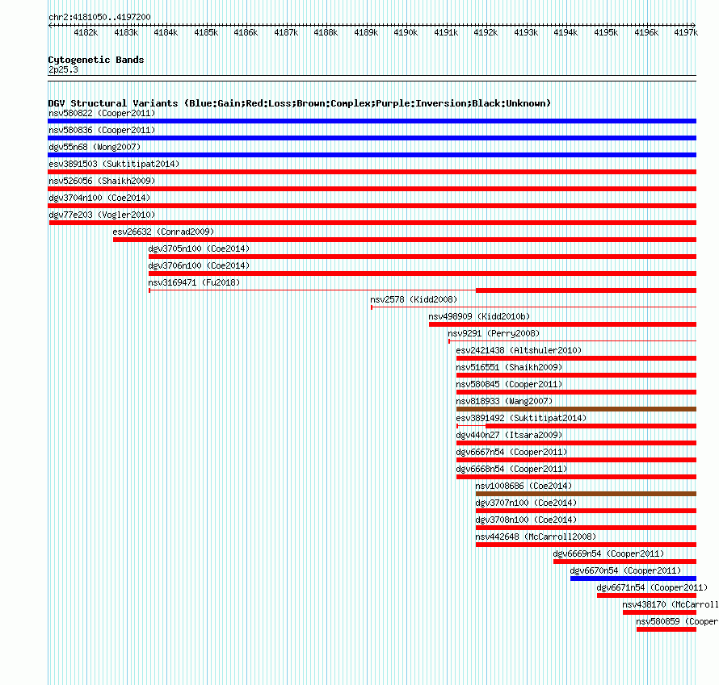Click the thin red line under nsv2578

534,307
